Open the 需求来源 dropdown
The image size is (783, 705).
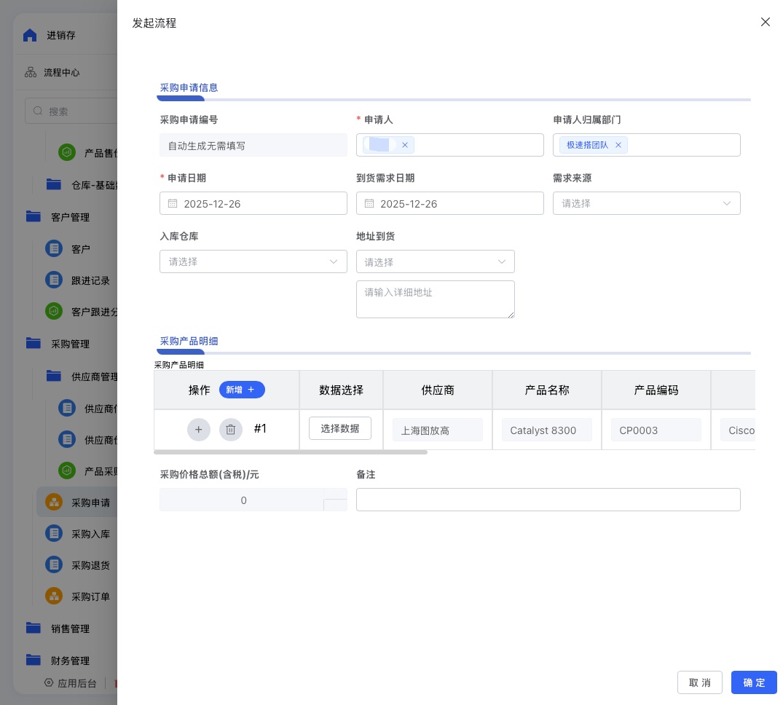click(646, 203)
